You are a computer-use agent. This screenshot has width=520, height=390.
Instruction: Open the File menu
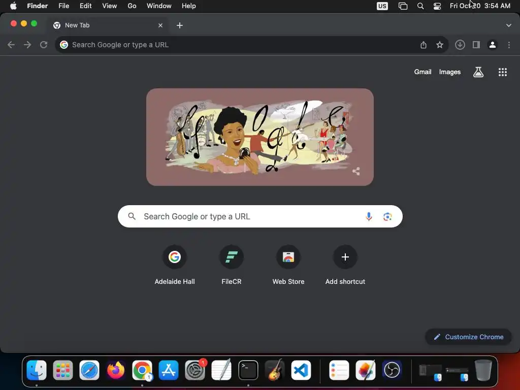[x=63, y=6]
